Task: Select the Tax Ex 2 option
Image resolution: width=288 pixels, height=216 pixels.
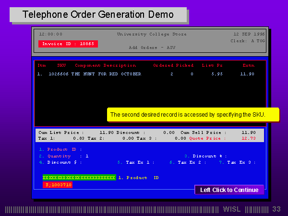Action: click(190, 162)
